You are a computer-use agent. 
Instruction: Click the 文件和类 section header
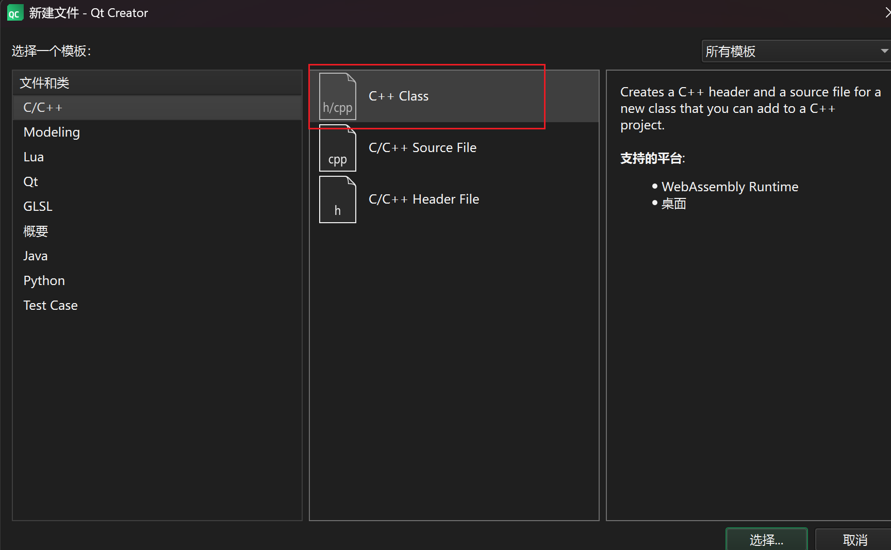pos(157,83)
